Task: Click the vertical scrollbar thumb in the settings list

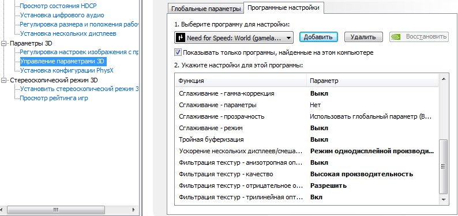Action: (x=444, y=166)
